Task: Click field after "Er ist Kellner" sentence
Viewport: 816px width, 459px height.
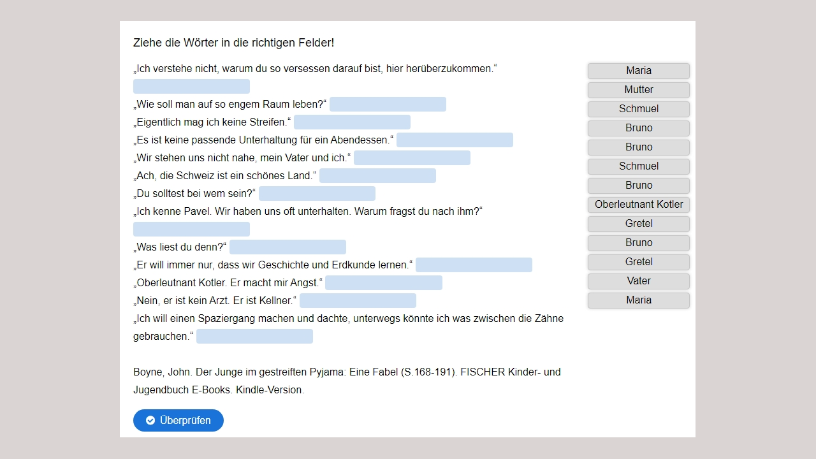Action: point(358,301)
